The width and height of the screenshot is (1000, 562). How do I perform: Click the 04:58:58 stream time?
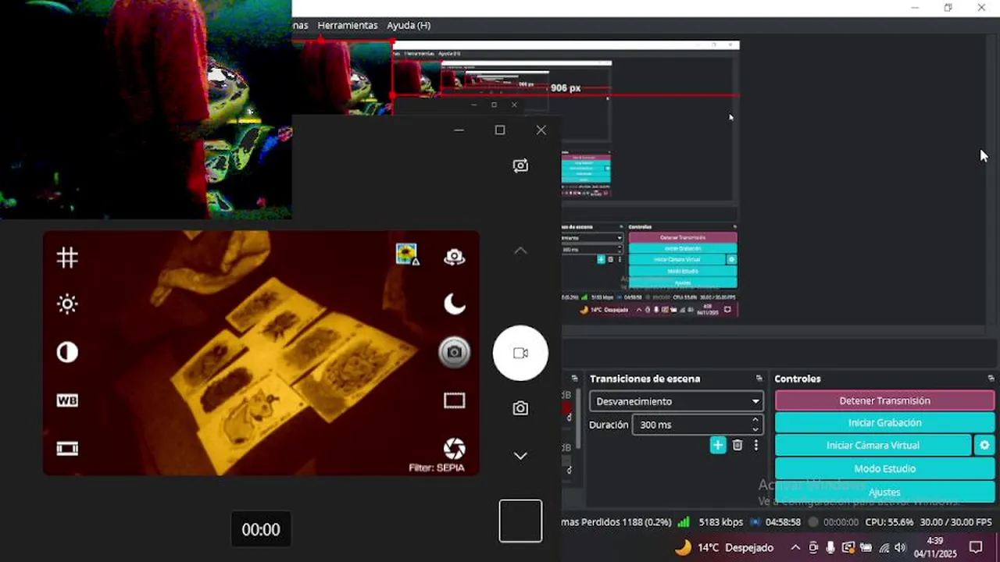(783, 522)
